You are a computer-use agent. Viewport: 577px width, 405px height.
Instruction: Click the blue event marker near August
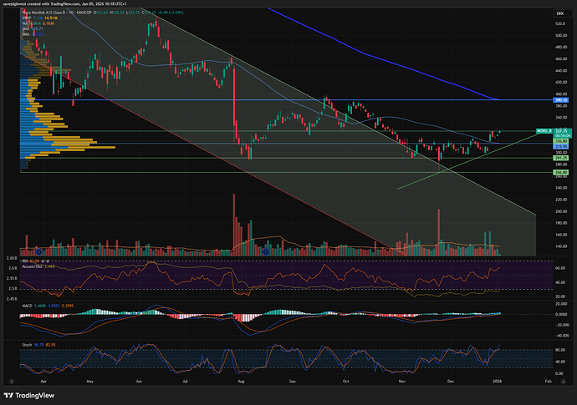pos(266,251)
